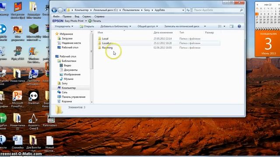Click the Открыть toolbar button
280x157 pixels.
click(87, 26)
